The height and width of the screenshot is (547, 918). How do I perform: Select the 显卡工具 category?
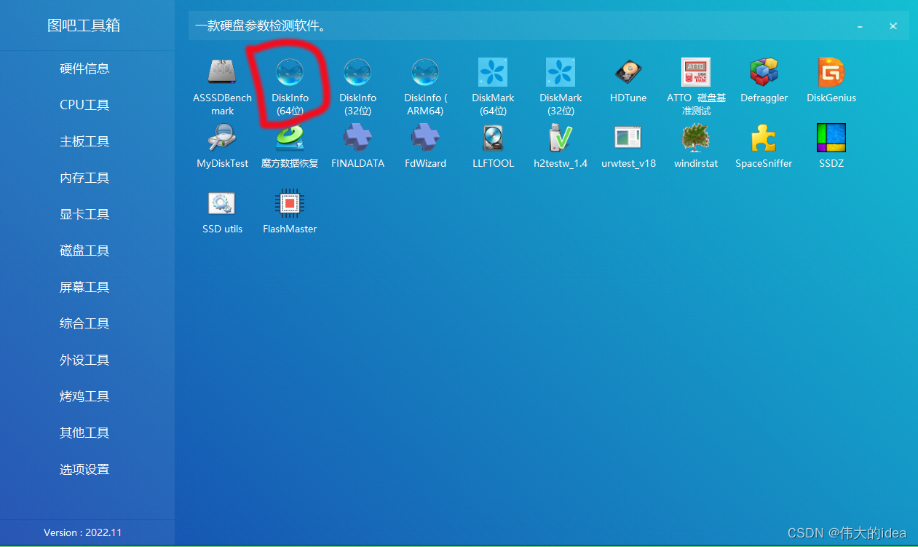coord(84,214)
